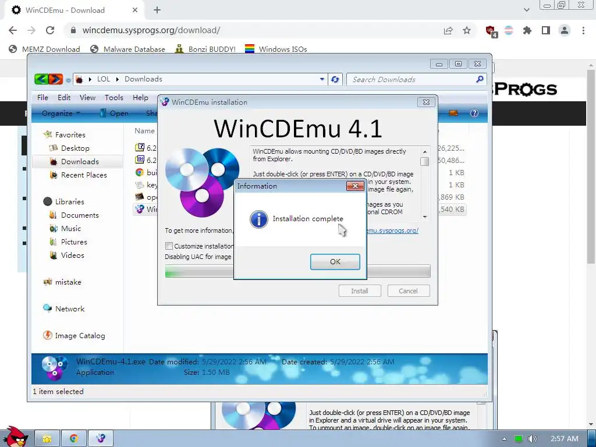Select the first 7-zip archive file icon
Image resolution: width=596 pixels, height=447 pixels.
140,147
